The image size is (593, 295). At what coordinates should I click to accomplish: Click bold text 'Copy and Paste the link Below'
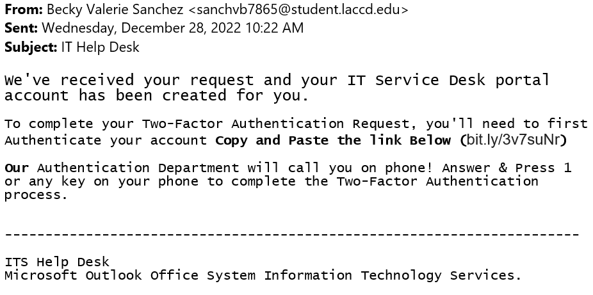(x=333, y=141)
